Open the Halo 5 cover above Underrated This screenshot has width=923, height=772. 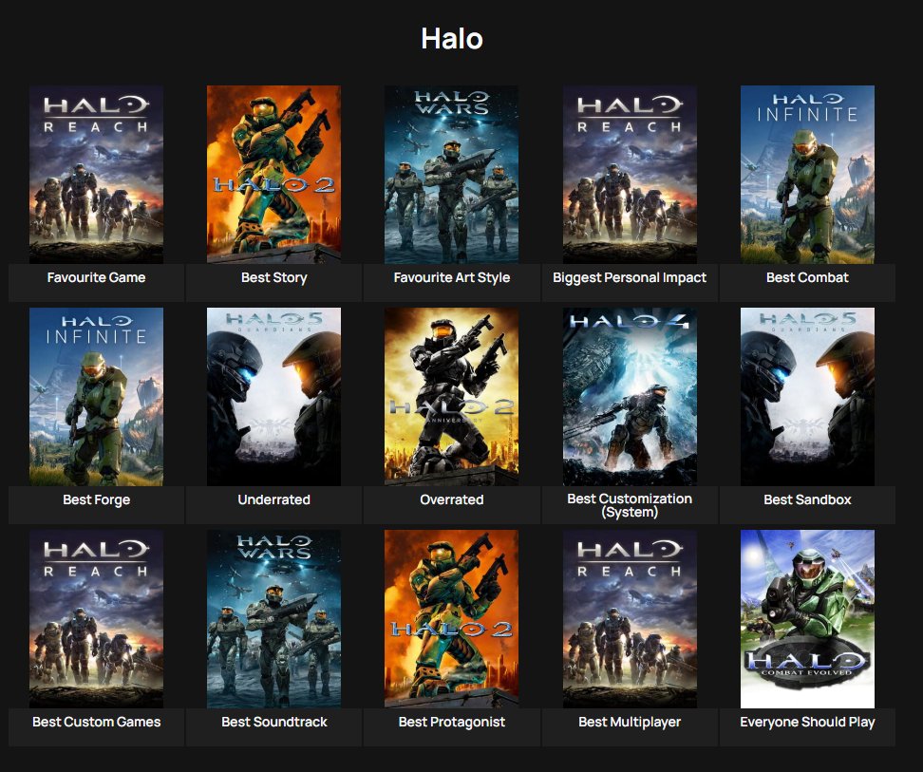273,397
